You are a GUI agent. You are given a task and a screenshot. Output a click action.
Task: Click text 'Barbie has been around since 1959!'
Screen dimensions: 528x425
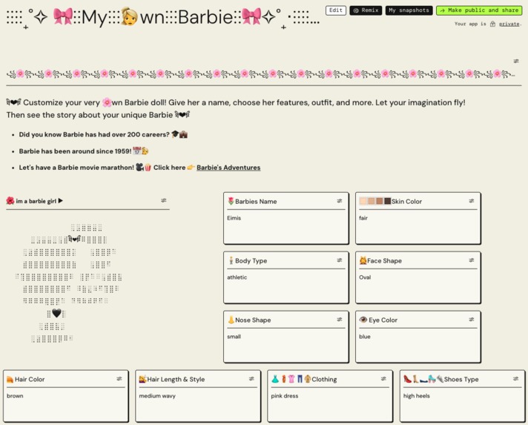[x=75, y=151]
